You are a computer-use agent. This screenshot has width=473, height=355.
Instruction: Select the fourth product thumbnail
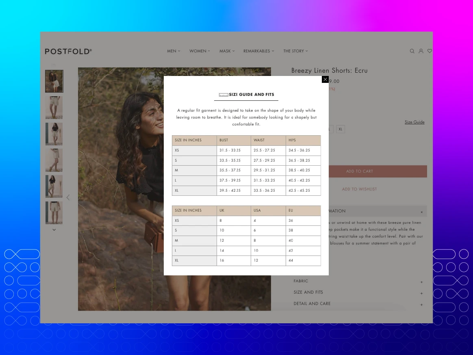[x=54, y=160]
